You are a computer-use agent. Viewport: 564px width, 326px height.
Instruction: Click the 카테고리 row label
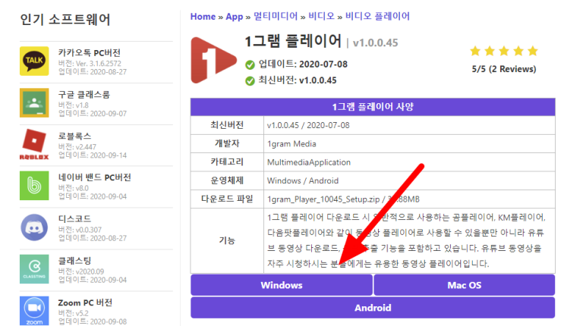pos(227,161)
